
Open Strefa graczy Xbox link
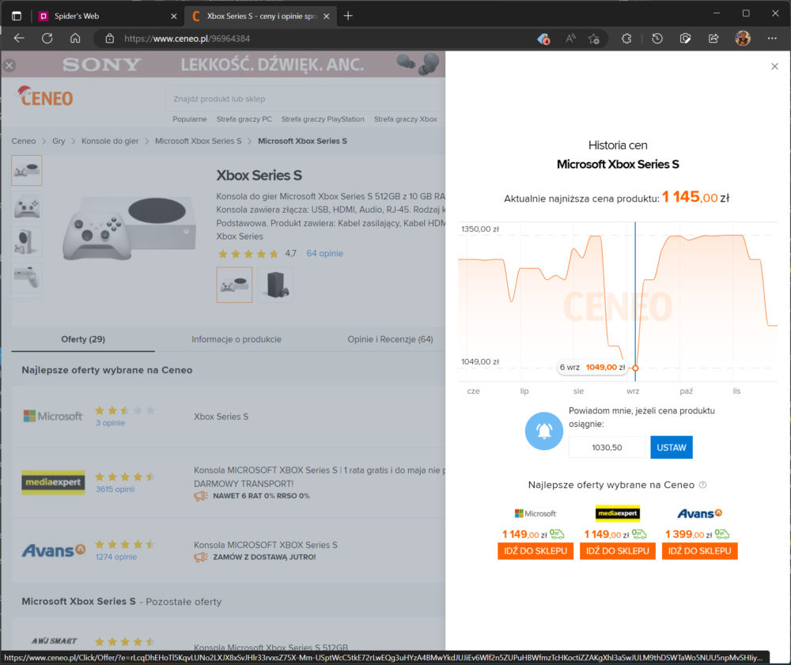pyautogui.click(x=406, y=119)
